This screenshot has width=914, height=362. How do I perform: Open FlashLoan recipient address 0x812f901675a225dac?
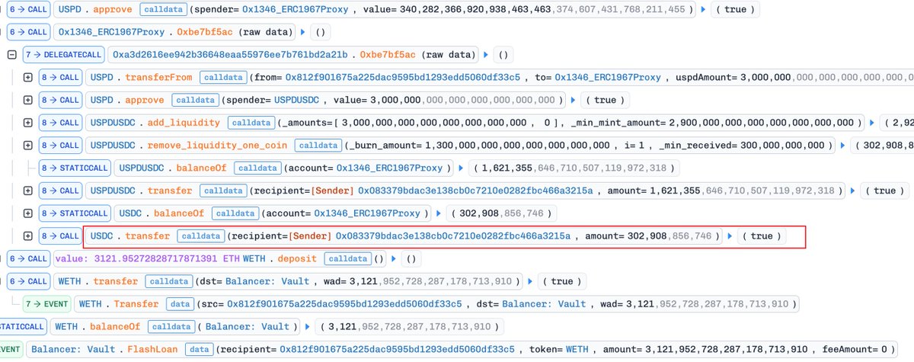(397, 349)
